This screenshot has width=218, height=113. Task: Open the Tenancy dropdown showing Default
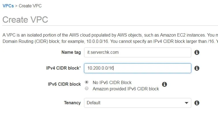[x=138, y=103]
